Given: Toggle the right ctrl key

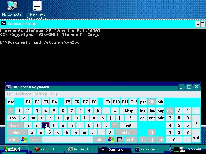Looking at the screenshot, I should 130,140.
